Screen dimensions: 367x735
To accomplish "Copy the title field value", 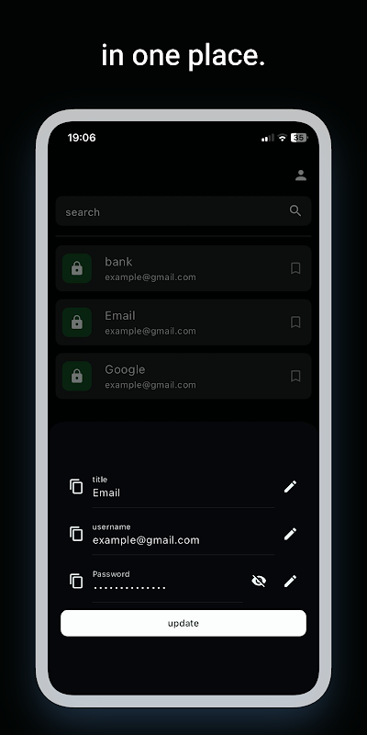I will [x=76, y=487].
